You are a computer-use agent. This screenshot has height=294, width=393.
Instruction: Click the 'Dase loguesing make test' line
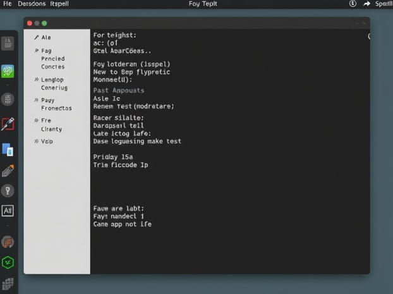coord(137,142)
